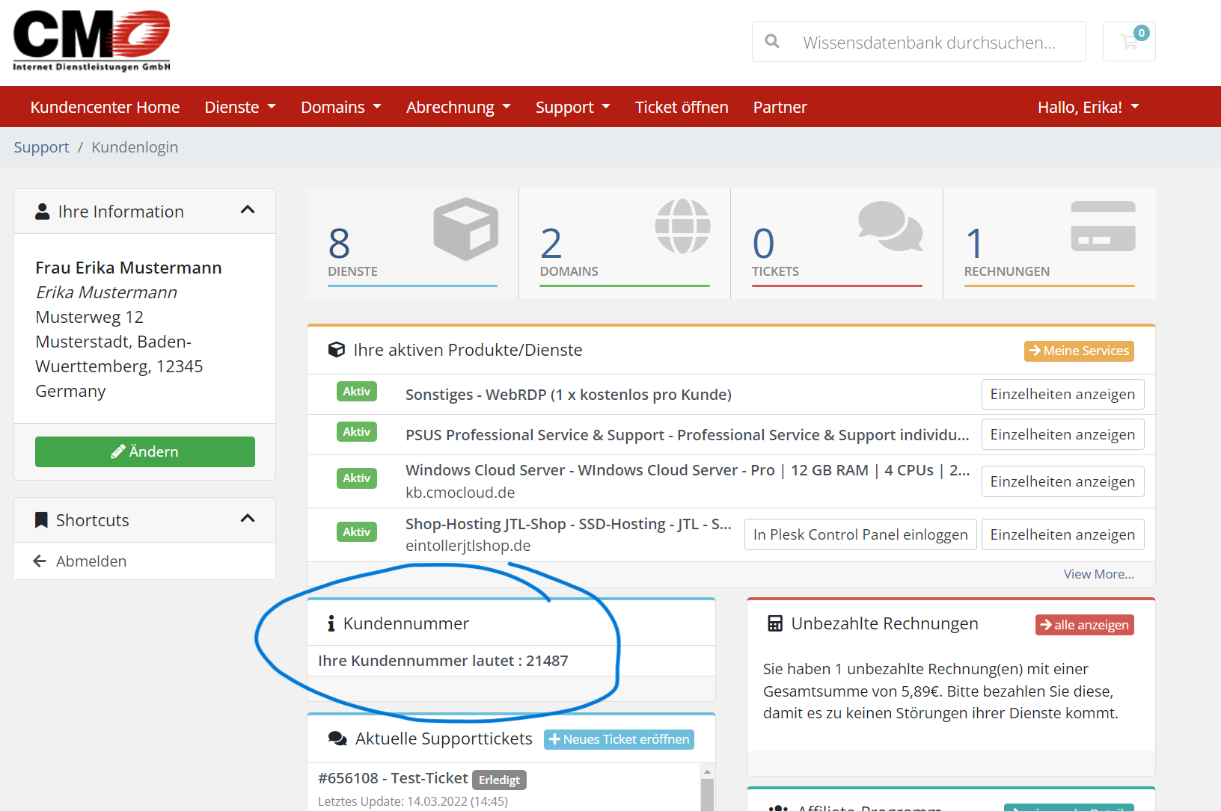The height and width of the screenshot is (811, 1221).
Task: Click the calculator icon next to Unbezahlte Rechnungen
Action: click(x=774, y=623)
